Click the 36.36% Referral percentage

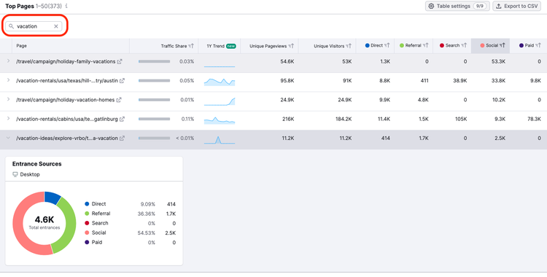coord(147,214)
